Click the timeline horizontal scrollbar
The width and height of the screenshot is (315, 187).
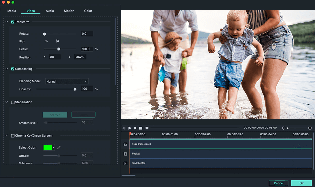[x=128, y=175]
